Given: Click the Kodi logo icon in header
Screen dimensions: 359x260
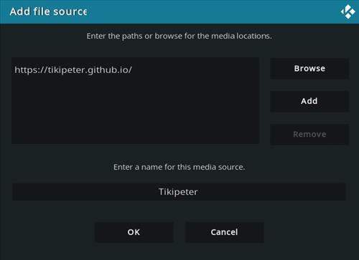Looking at the screenshot, I should pos(348,11).
